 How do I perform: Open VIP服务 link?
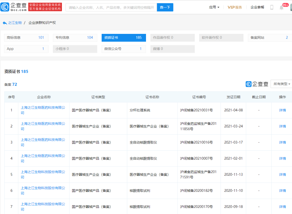235,7
